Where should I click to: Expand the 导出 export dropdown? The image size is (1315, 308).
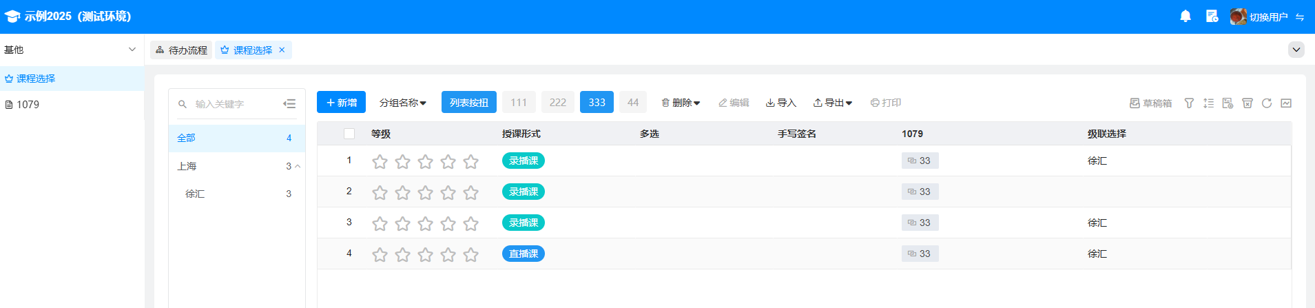coord(832,103)
